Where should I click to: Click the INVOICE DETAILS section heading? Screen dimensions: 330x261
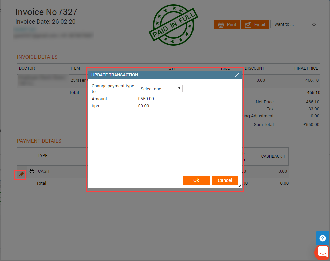pos(37,57)
